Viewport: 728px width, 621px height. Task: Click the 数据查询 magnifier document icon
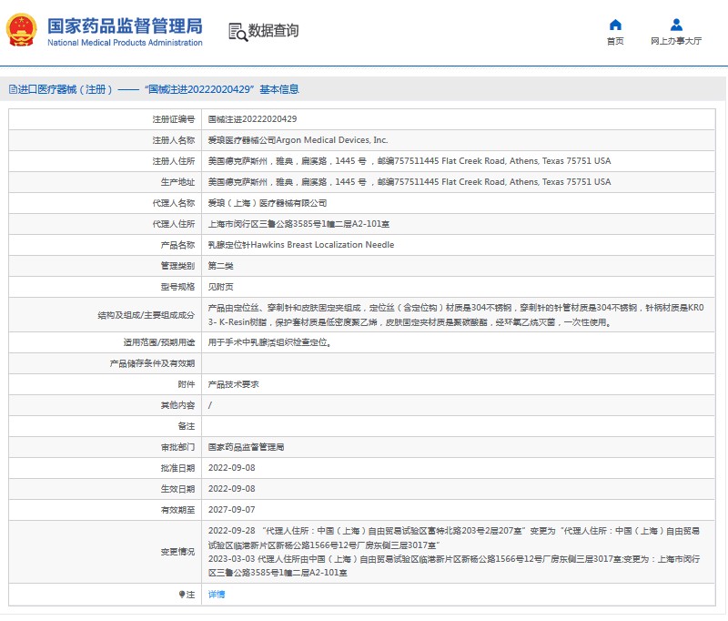pos(238,31)
